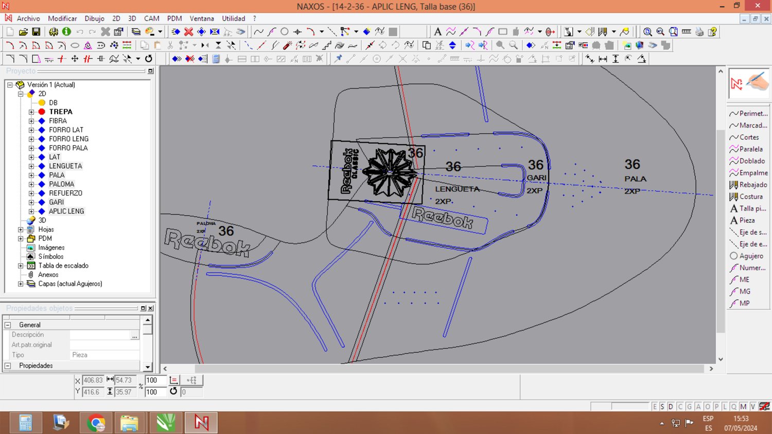The width and height of the screenshot is (772, 434).
Task: Open Google Chrome from the taskbar
Action: (96, 423)
